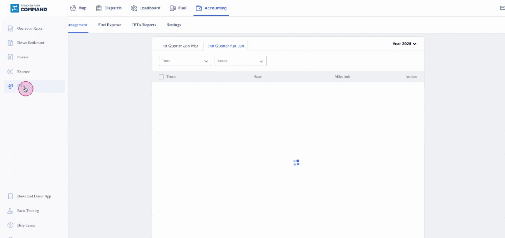Open Invoice in sidebar
Viewport: 505px width, 238px height.
click(23, 57)
